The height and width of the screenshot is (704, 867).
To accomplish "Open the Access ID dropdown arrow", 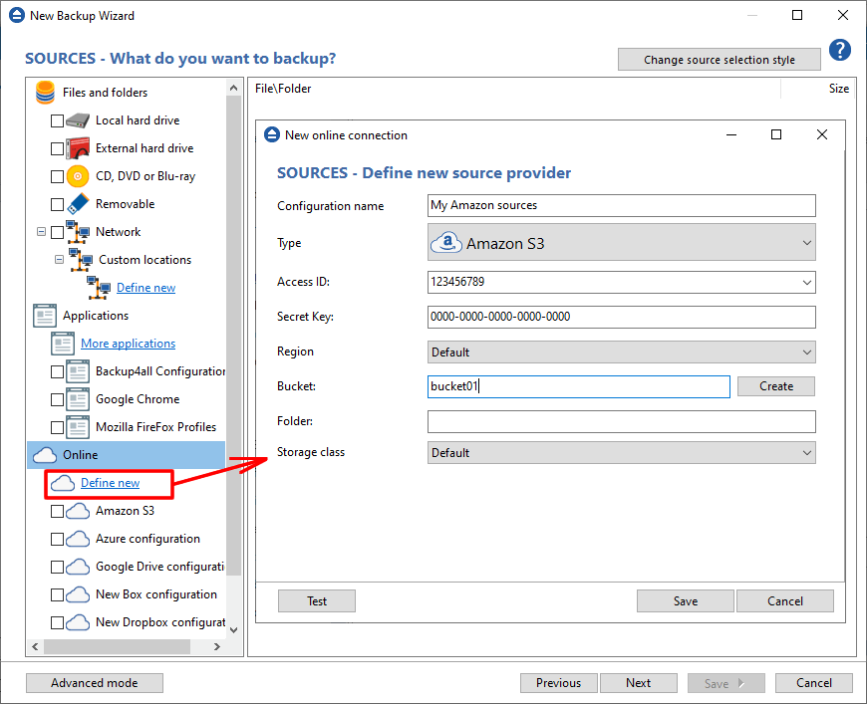I will [x=807, y=283].
